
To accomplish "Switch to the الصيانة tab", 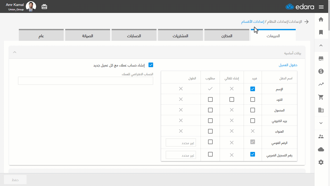I will (87, 35).
